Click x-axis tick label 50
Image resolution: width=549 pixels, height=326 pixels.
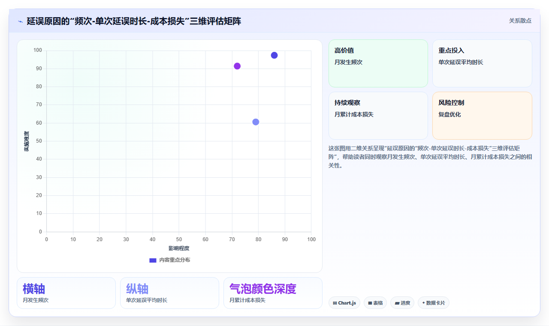point(179,239)
